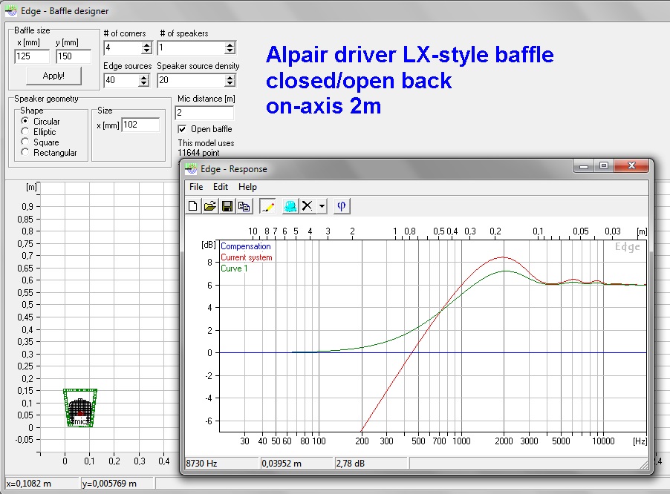Click the Edge - Baffle designer title icon
The image size is (670, 494).
(10, 10)
